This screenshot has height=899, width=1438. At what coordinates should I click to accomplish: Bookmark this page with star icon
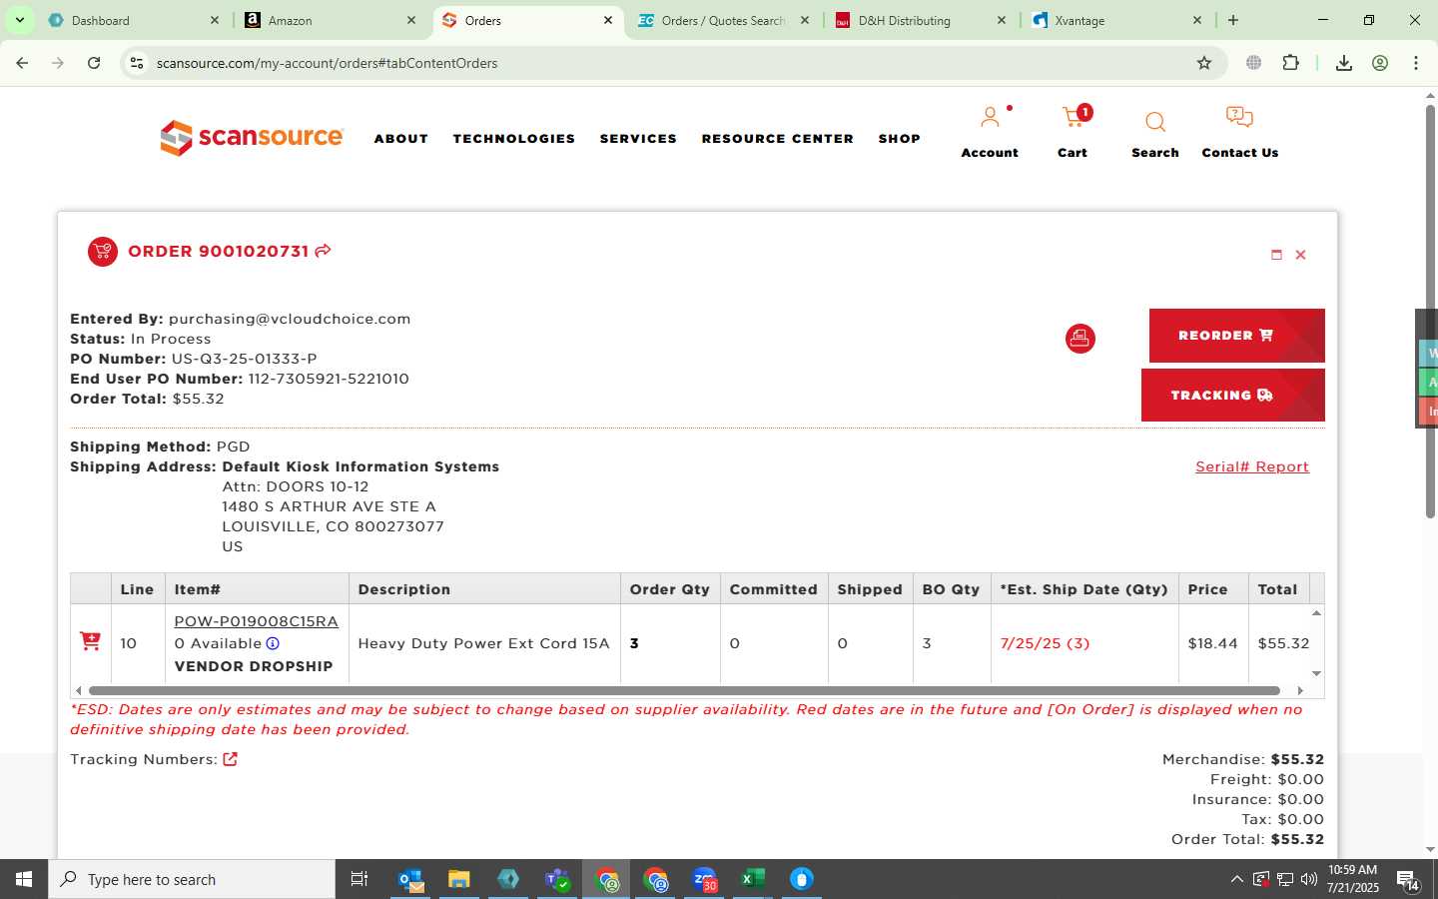pos(1204,63)
